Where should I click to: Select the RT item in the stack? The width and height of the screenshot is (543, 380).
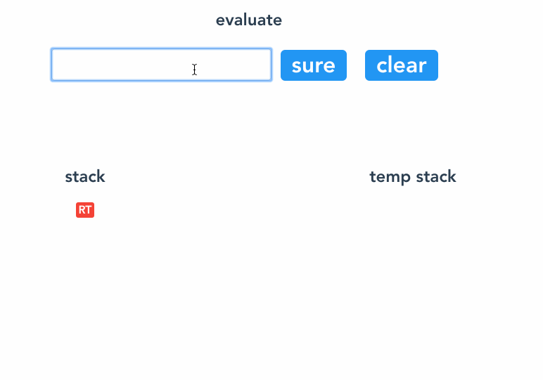(85, 210)
